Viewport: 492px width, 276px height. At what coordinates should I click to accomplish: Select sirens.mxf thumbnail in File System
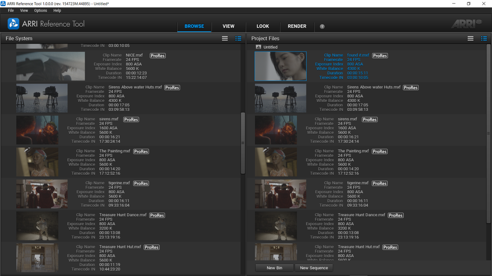tap(37, 130)
